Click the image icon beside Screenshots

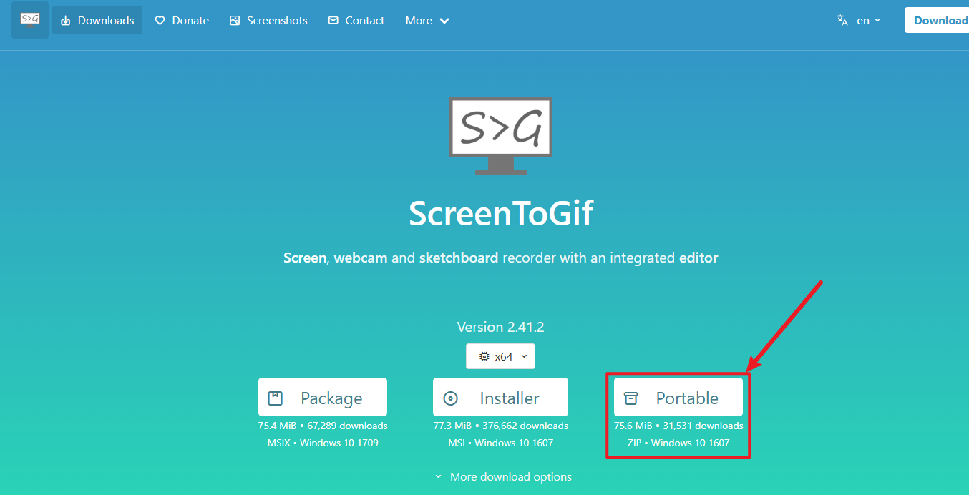[234, 20]
